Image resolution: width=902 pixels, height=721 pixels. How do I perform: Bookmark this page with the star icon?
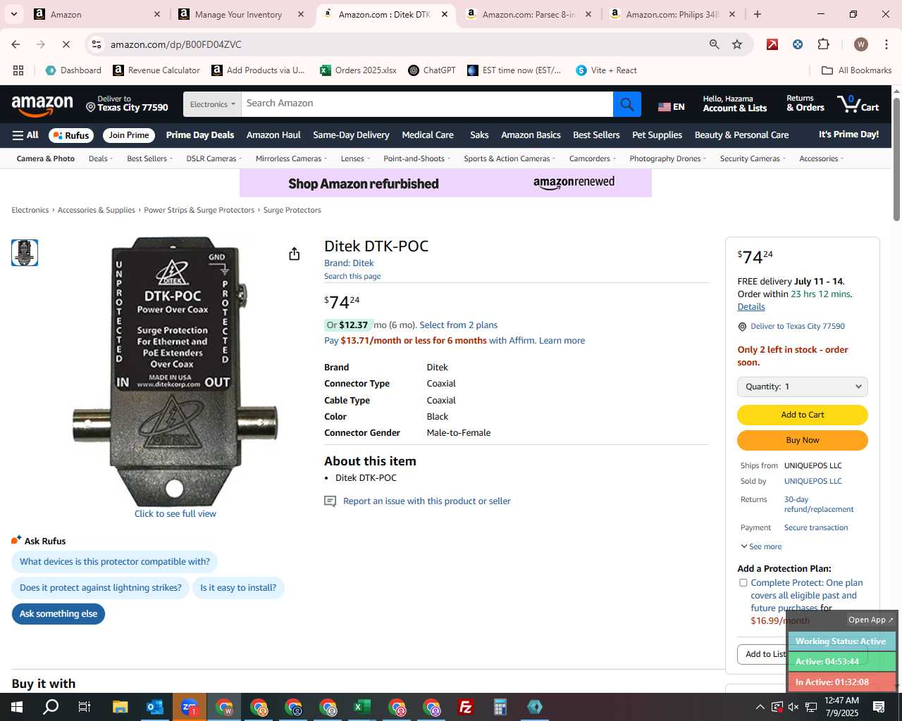[x=737, y=44]
